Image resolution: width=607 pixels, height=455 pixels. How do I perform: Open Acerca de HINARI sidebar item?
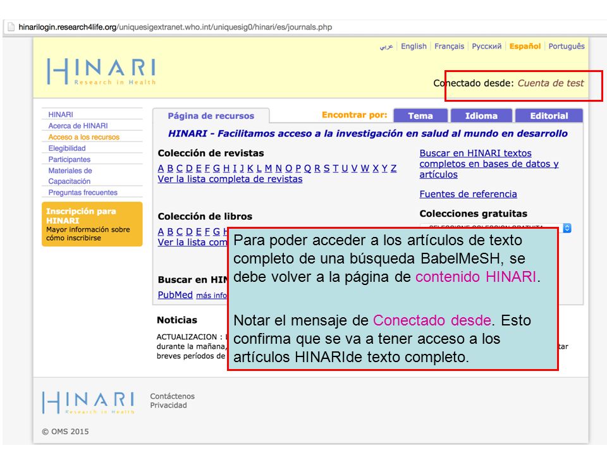pos(78,126)
